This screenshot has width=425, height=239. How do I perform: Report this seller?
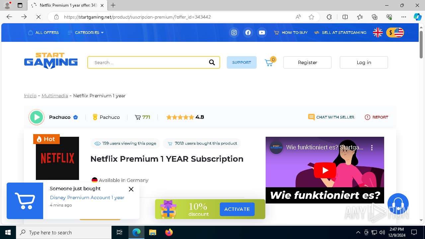click(x=377, y=117)
